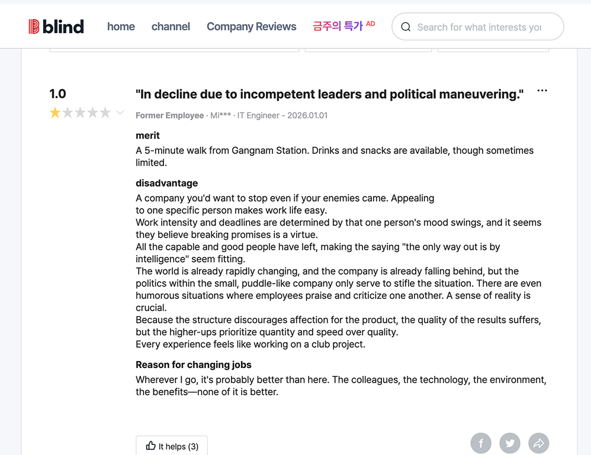The width and height of the screenshot is (591, 455).
Task: Click the share arrow icon
Action: click(x=538, y=443)
